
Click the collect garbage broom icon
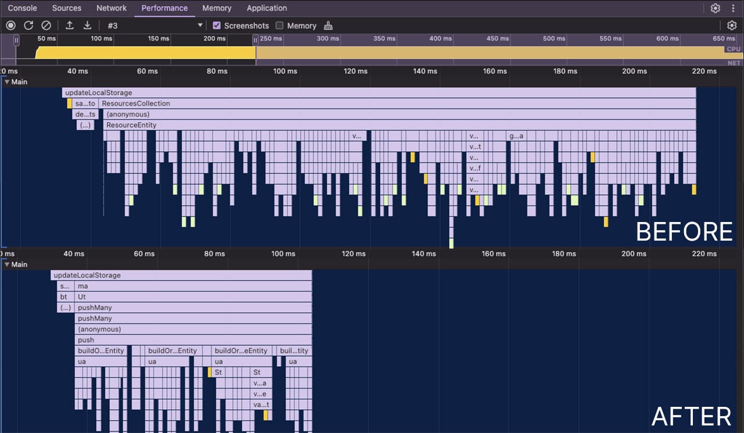click(328, 26)
